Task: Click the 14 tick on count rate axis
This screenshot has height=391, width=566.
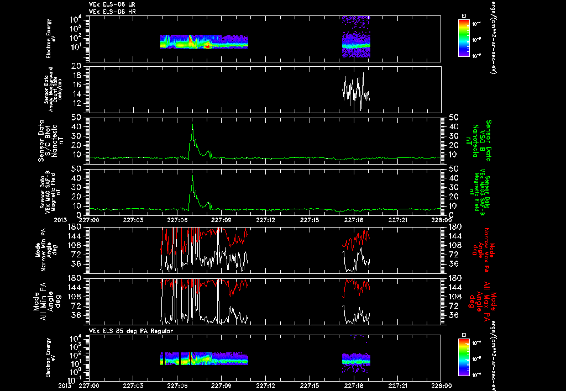Action: [x=76, y=94]
